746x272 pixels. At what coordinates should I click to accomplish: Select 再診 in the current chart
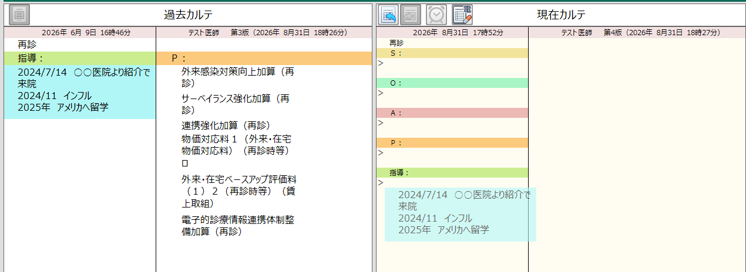(396, 43)
